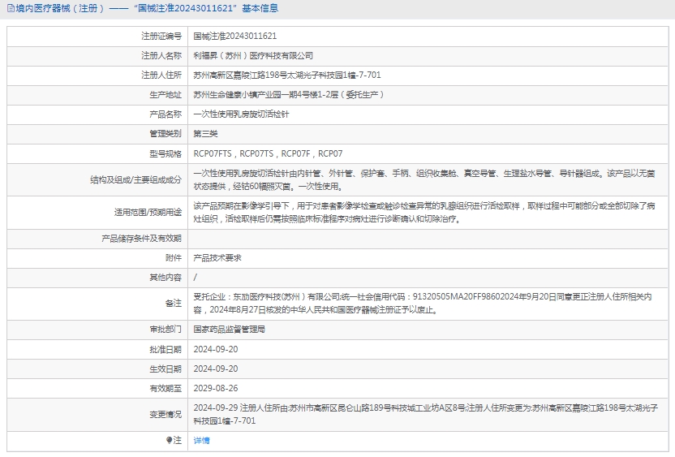Click the 适用范围/预期用途 description text
Viewport: 675px width, 457px height.
coord(423,213)
